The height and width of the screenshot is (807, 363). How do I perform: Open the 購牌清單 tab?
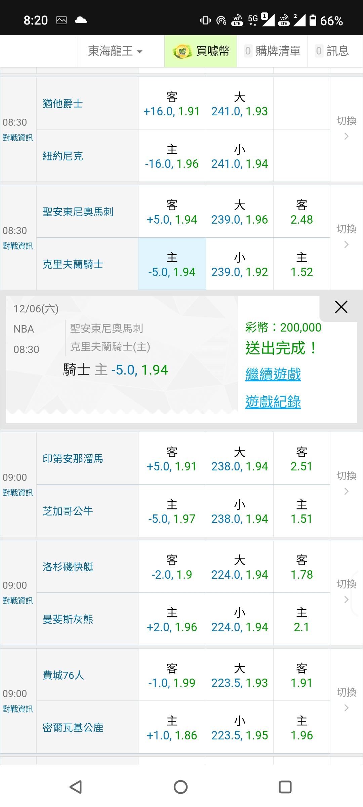(272, 51)
